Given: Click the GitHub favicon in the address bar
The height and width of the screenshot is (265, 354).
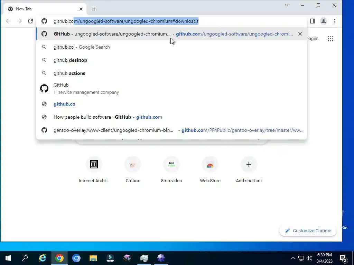Looking at the screenshot, I should point(44,21).
